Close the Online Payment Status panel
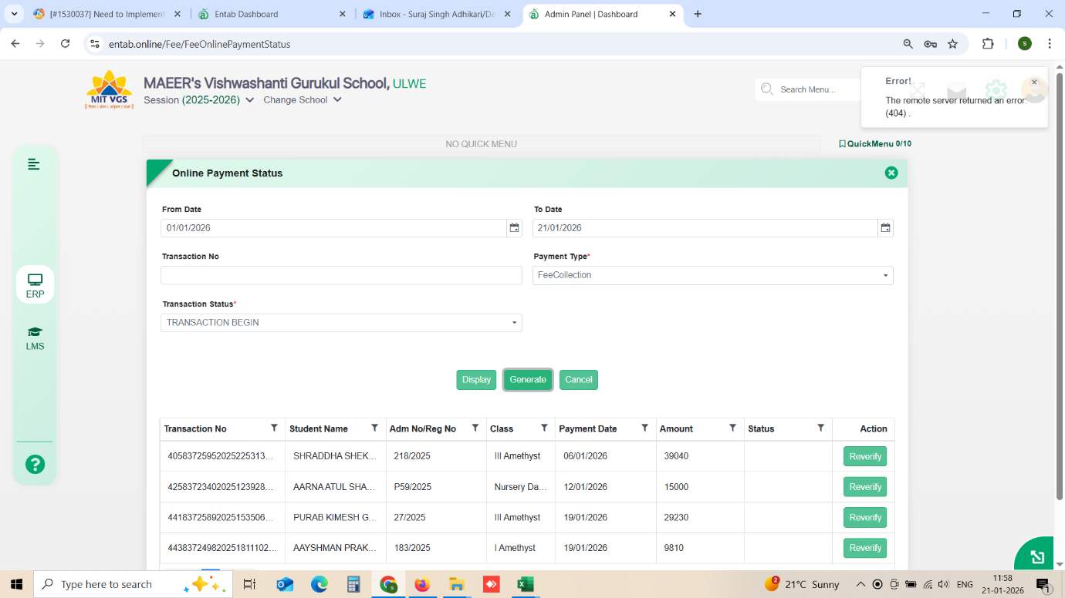The width and height of the screenshot is (1065, 598). (x=891, y=173)
